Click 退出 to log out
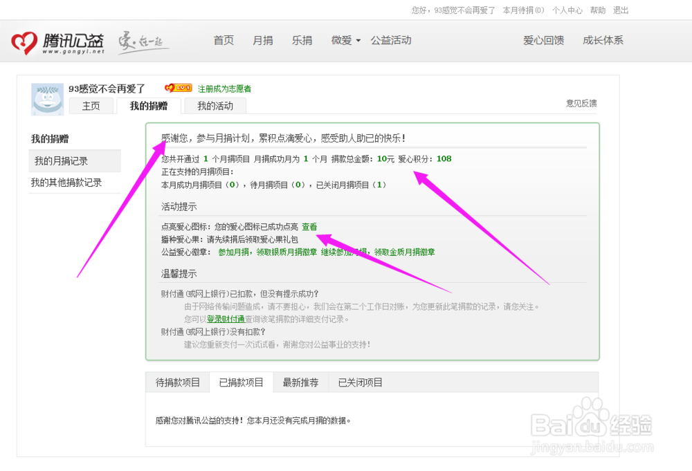 pyautogui.click(x=620, y=10)
